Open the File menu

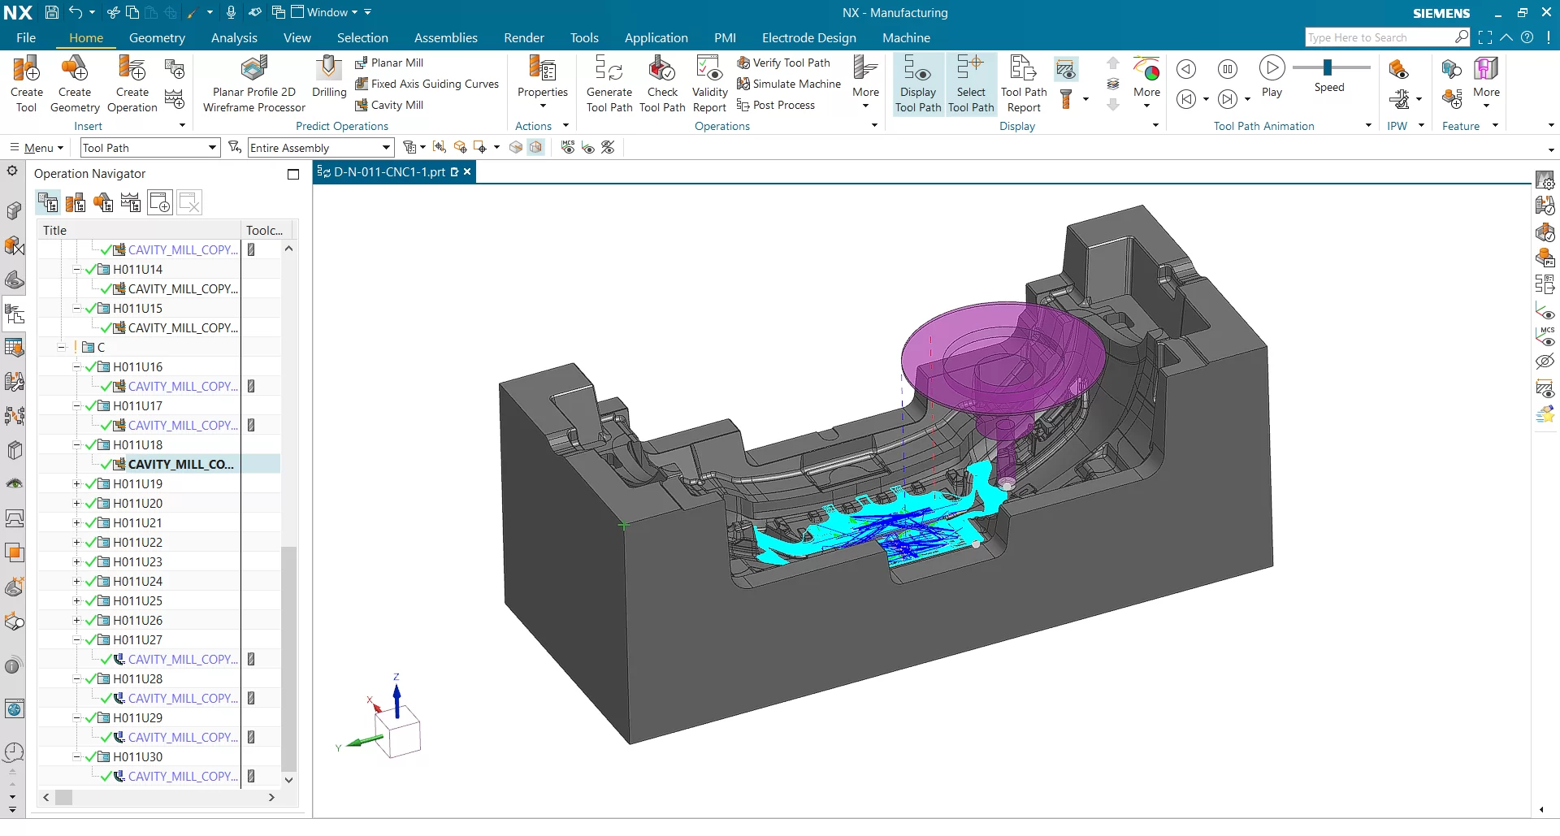coord(26,37)
